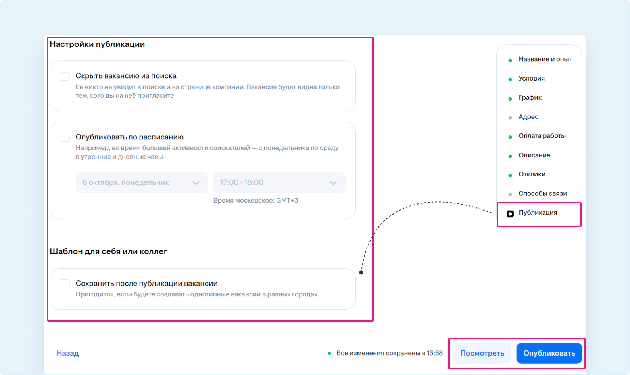Click the black square marker beside Публикация

click(510, 214)
